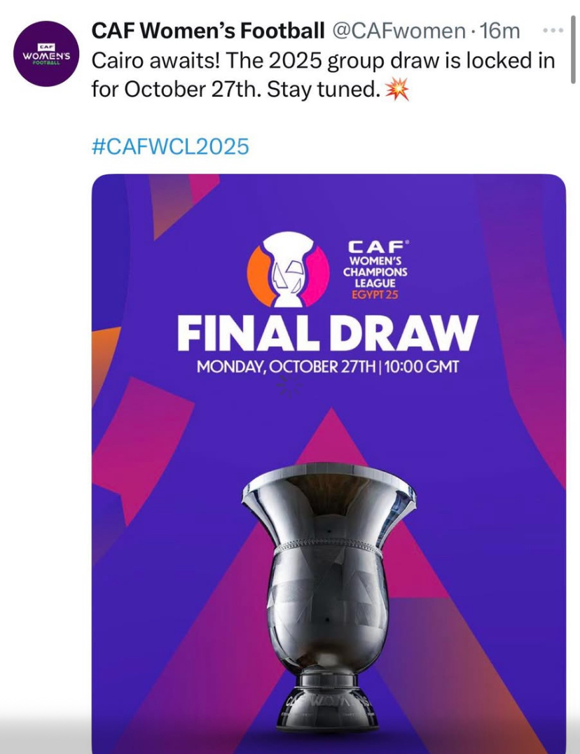Click the CAF Women's Football display name
Viewport: 580px width, 754px height.
click(208, 31)
